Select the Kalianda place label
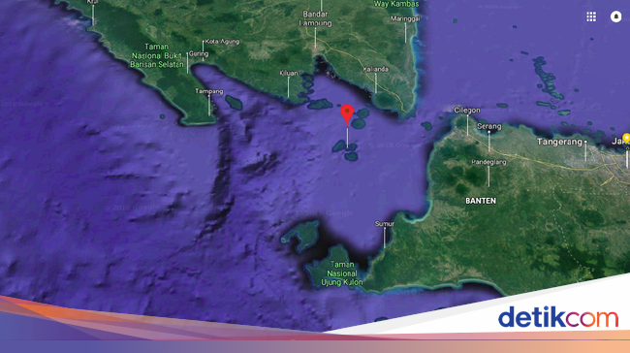Viewport: 630px width, 353px height. click(376, 69)
